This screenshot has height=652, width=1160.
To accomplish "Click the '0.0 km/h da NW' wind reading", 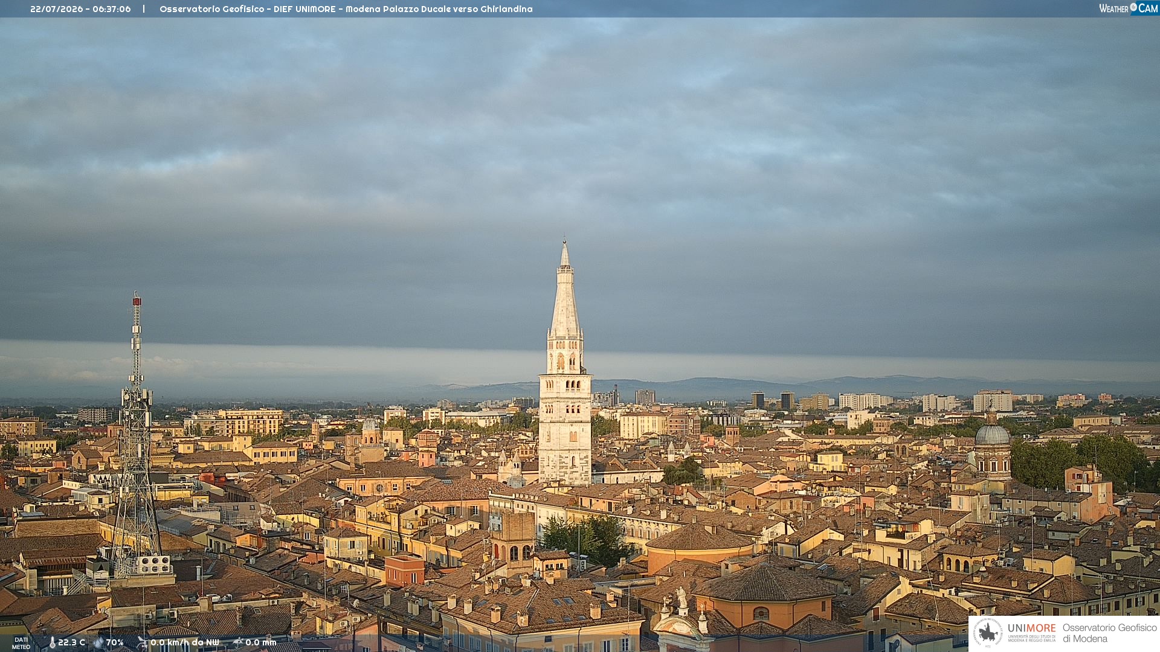I will click(185, 642).
